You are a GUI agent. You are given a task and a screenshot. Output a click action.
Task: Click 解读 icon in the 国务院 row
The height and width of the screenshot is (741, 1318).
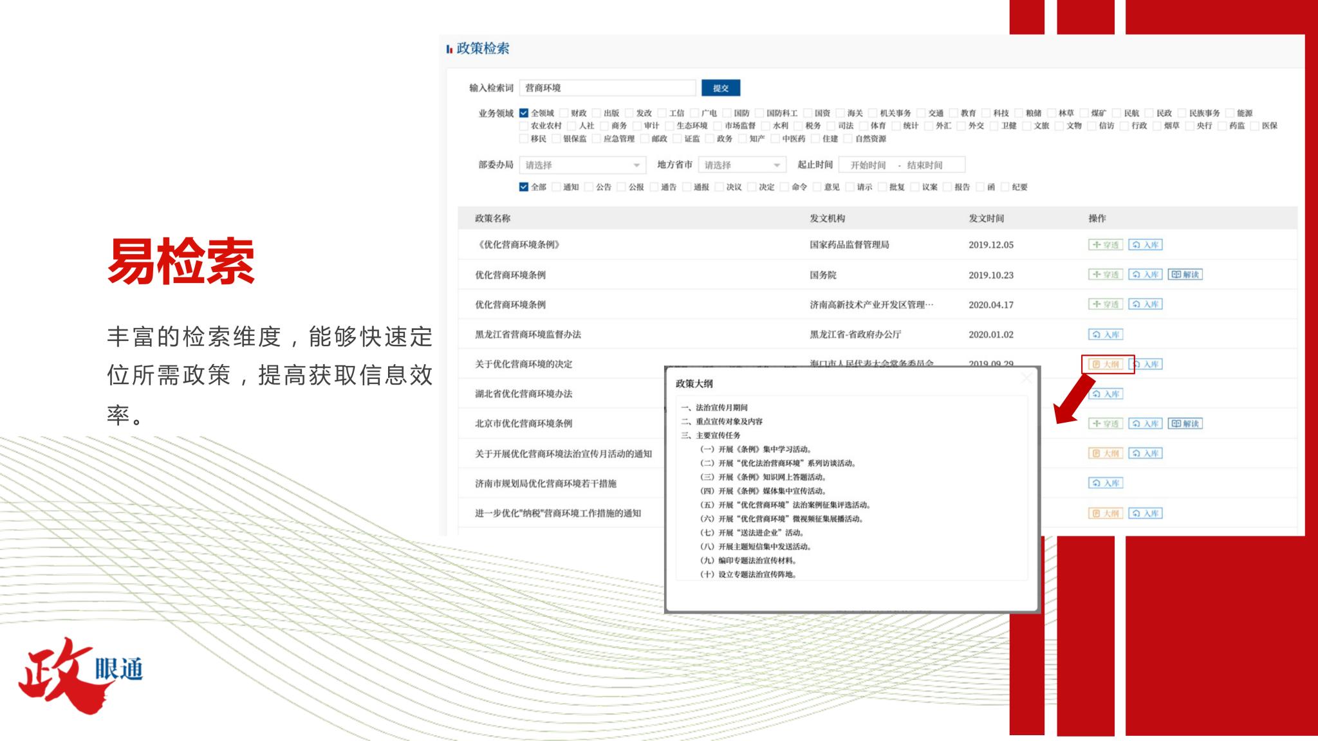pos(1185,275)
